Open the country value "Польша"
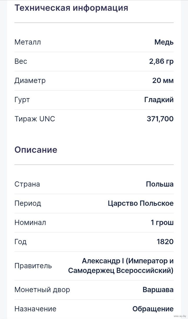This screenshot has height=319, width=188. (160, 184)
